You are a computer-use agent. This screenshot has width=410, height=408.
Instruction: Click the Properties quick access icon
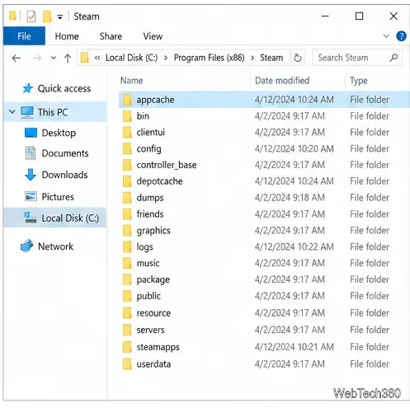tap(31, 16)
